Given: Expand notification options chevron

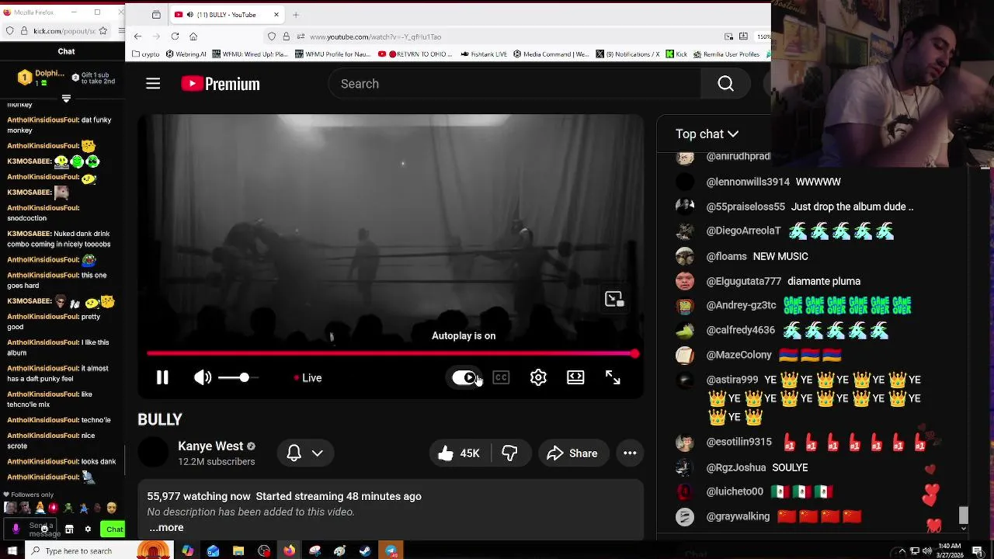Looking at the screenshot, I should [x=318, y=453].
